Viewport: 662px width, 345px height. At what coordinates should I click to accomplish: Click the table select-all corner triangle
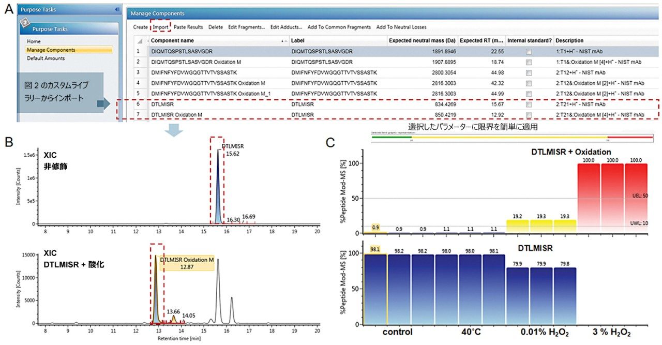click(x=140, y=41)
